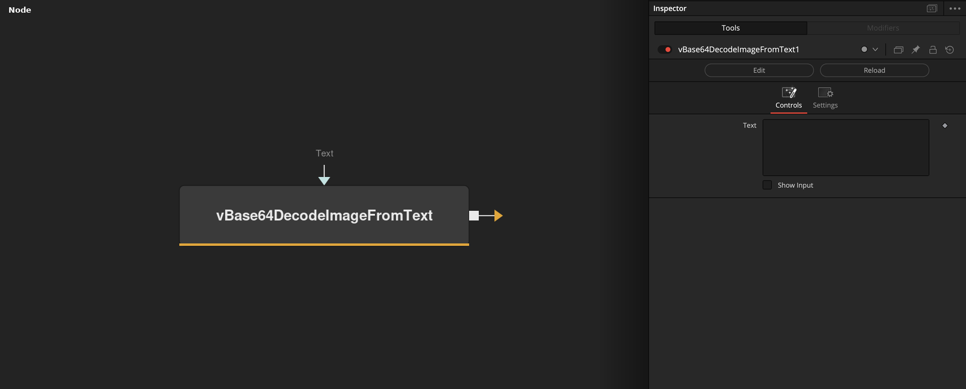The image size is (966, 389).
Task: Click inside the Text input box
Action: tap(846, 147)
